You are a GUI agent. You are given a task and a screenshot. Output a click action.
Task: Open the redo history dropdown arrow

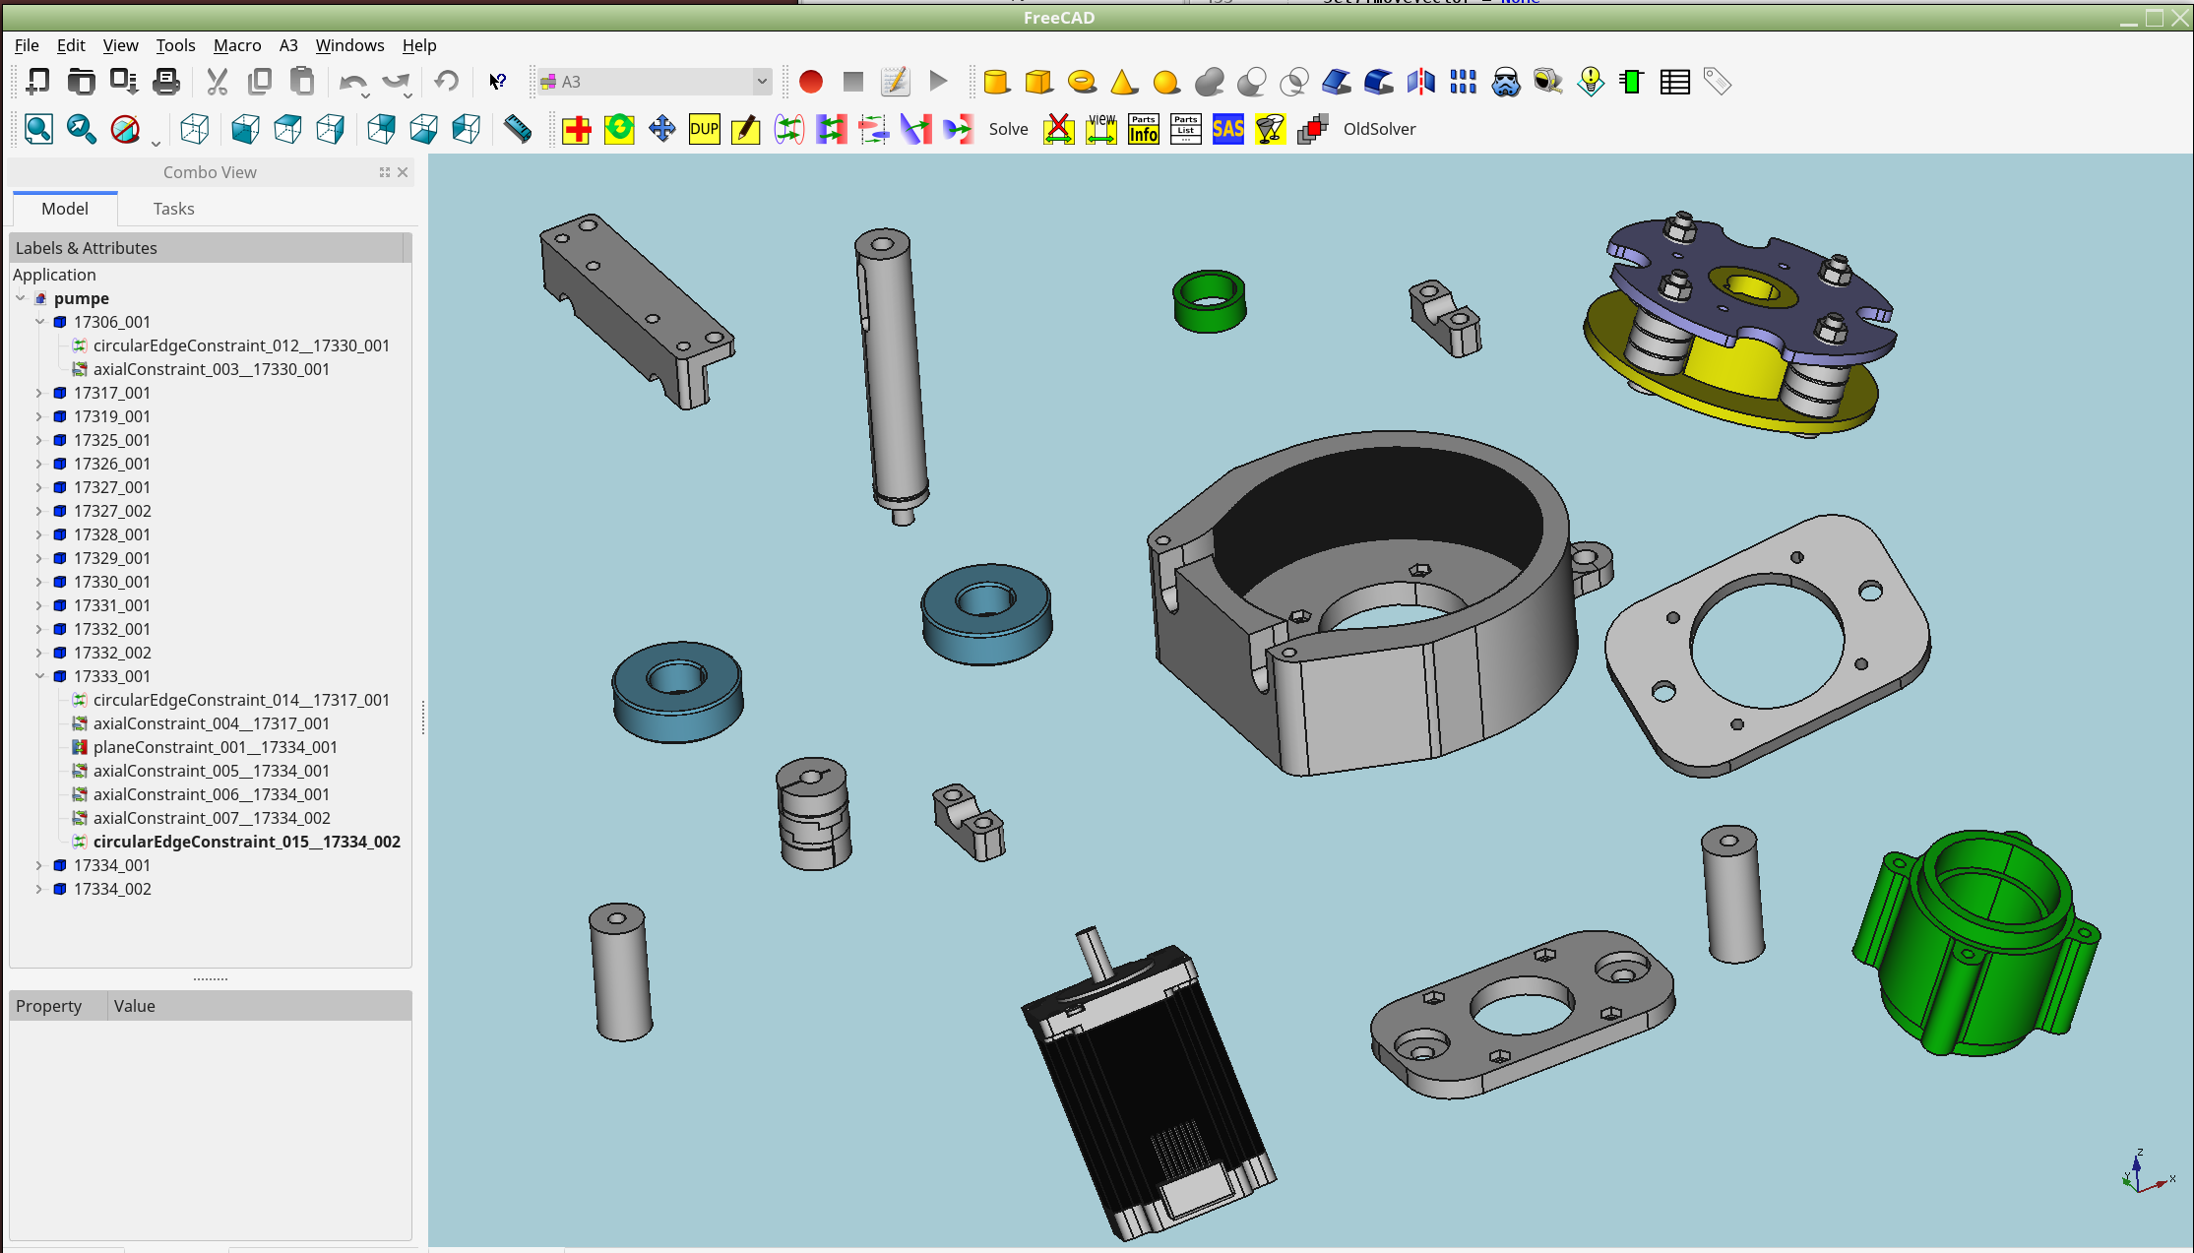coord(407,95)
